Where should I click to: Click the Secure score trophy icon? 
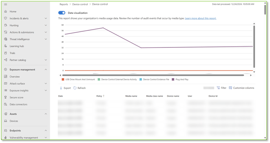5,97
